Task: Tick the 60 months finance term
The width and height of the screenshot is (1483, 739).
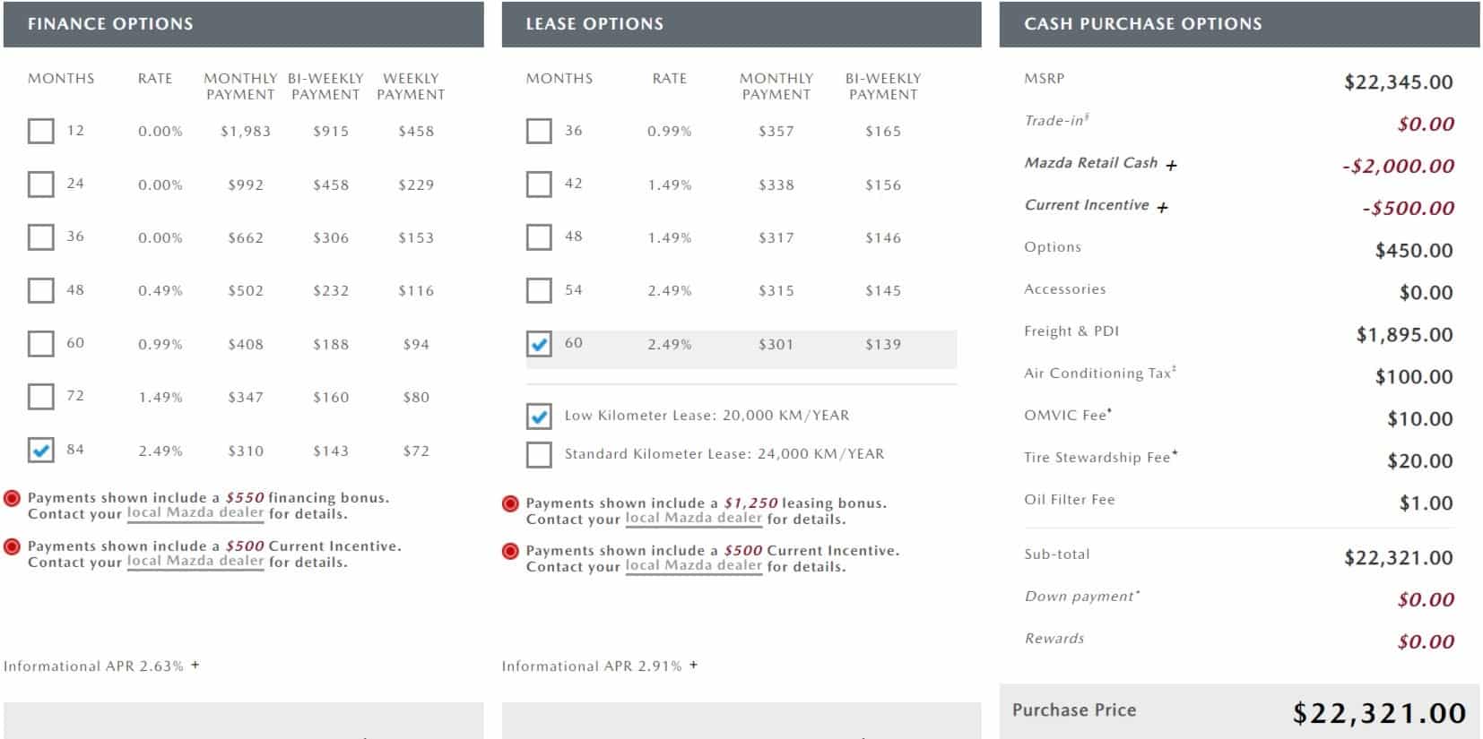Action: click(x=41, y=344)
